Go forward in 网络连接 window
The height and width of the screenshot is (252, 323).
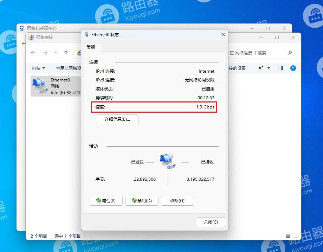(x=45, y=53)
